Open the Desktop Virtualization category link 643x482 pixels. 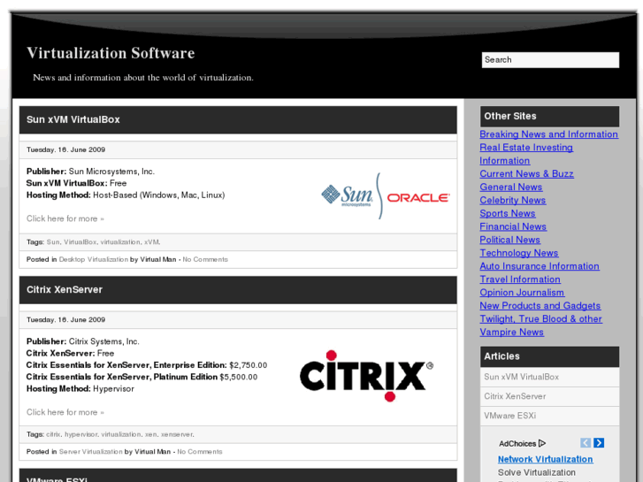click(94, 259)
